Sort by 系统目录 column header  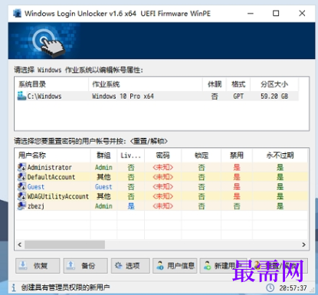pyautogui.click(x=52, y=84)
